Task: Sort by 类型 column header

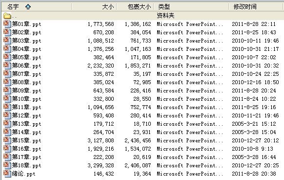Action: tap(164, 7)
